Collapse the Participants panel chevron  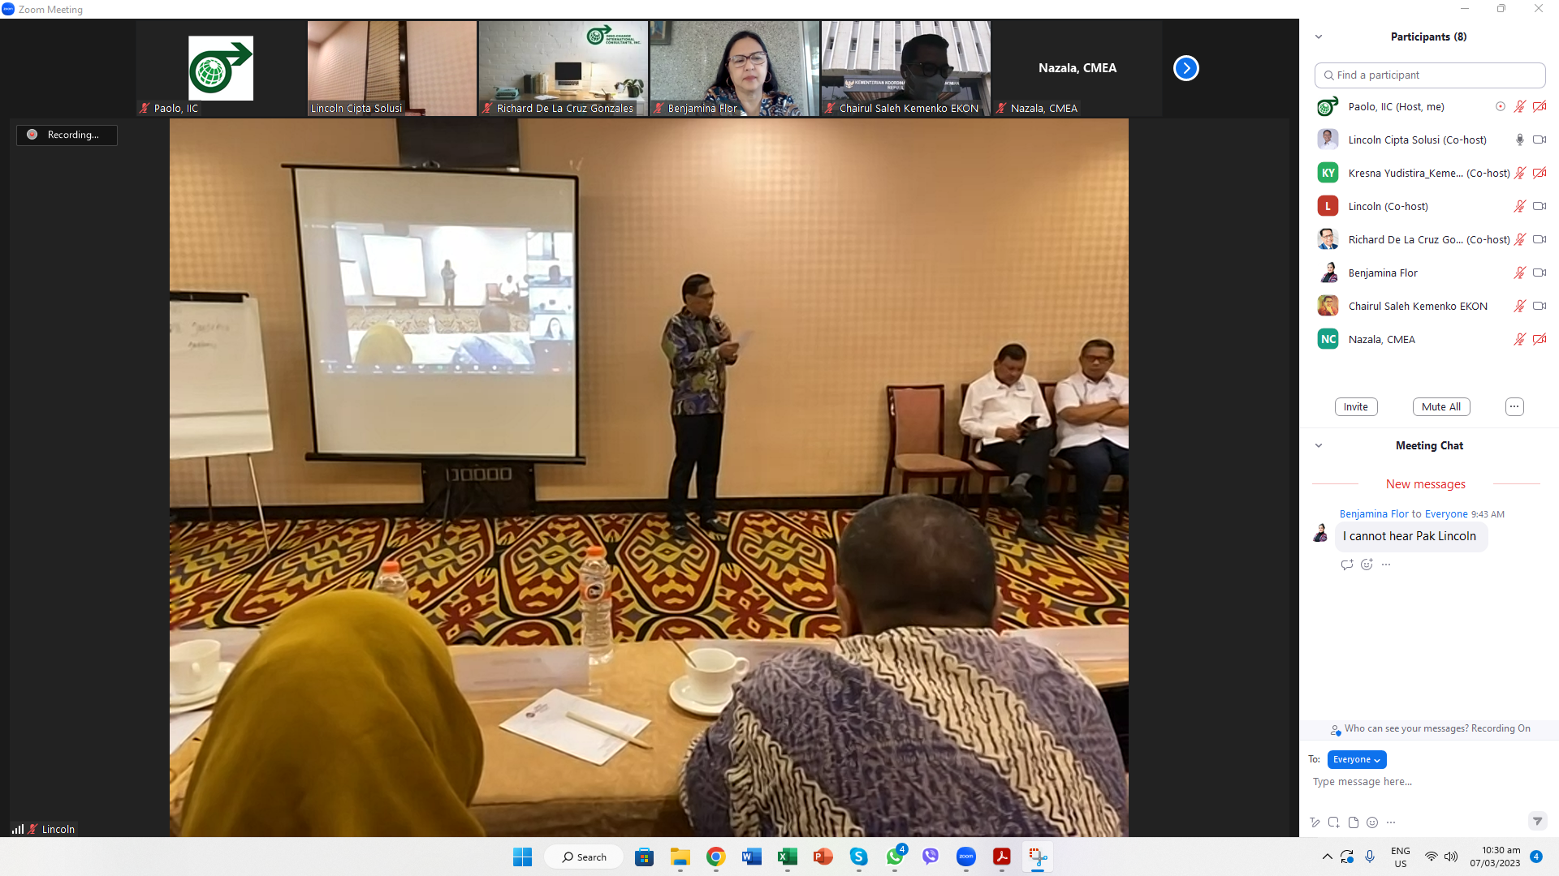point(1319,36)
